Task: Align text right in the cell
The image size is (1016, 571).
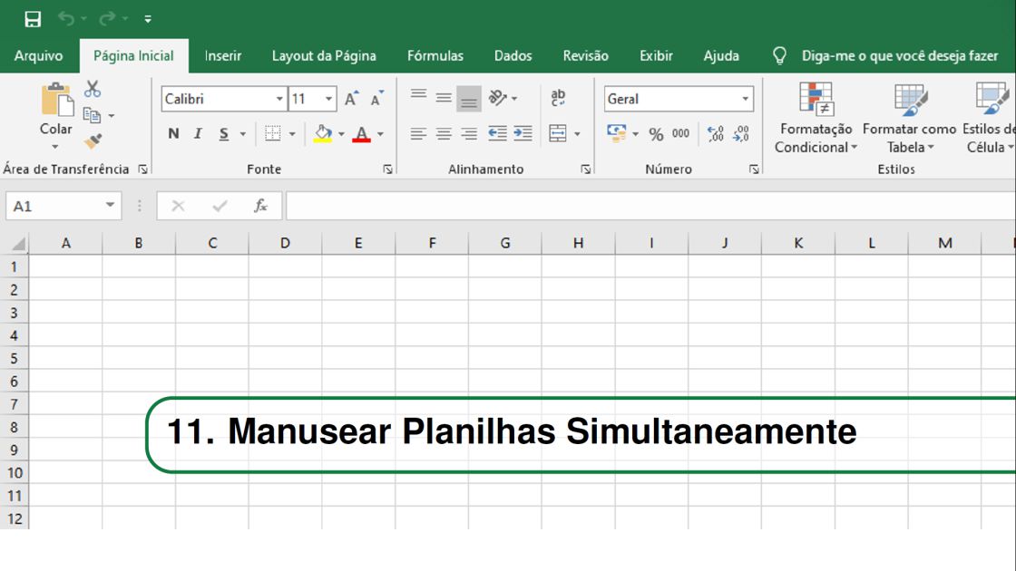Action: pyautogui.click(x=468, y=134)
